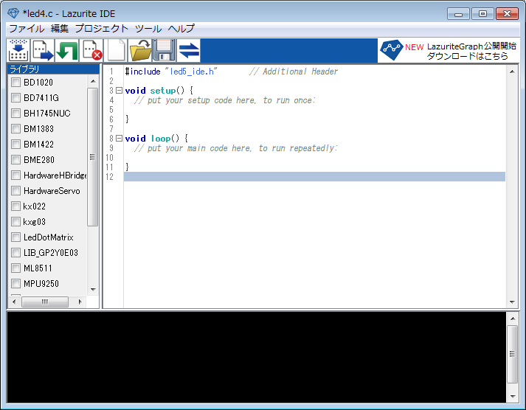Click inside the black console output area
Screen dimensions: 526x410
256,358
